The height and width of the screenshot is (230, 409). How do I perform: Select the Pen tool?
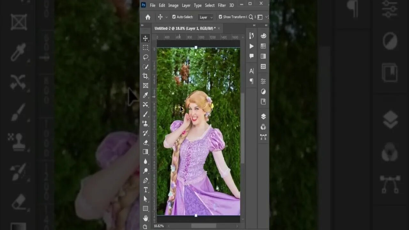pyautogui.click(x=145, y=180)
